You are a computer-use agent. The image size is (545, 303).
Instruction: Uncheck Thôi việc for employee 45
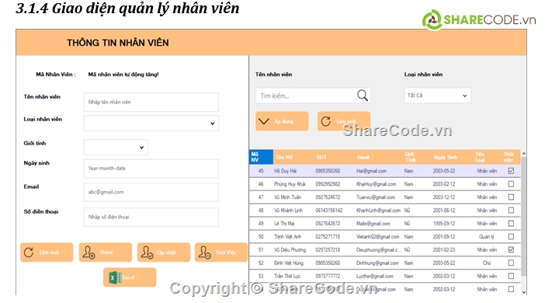pos(511,171)
